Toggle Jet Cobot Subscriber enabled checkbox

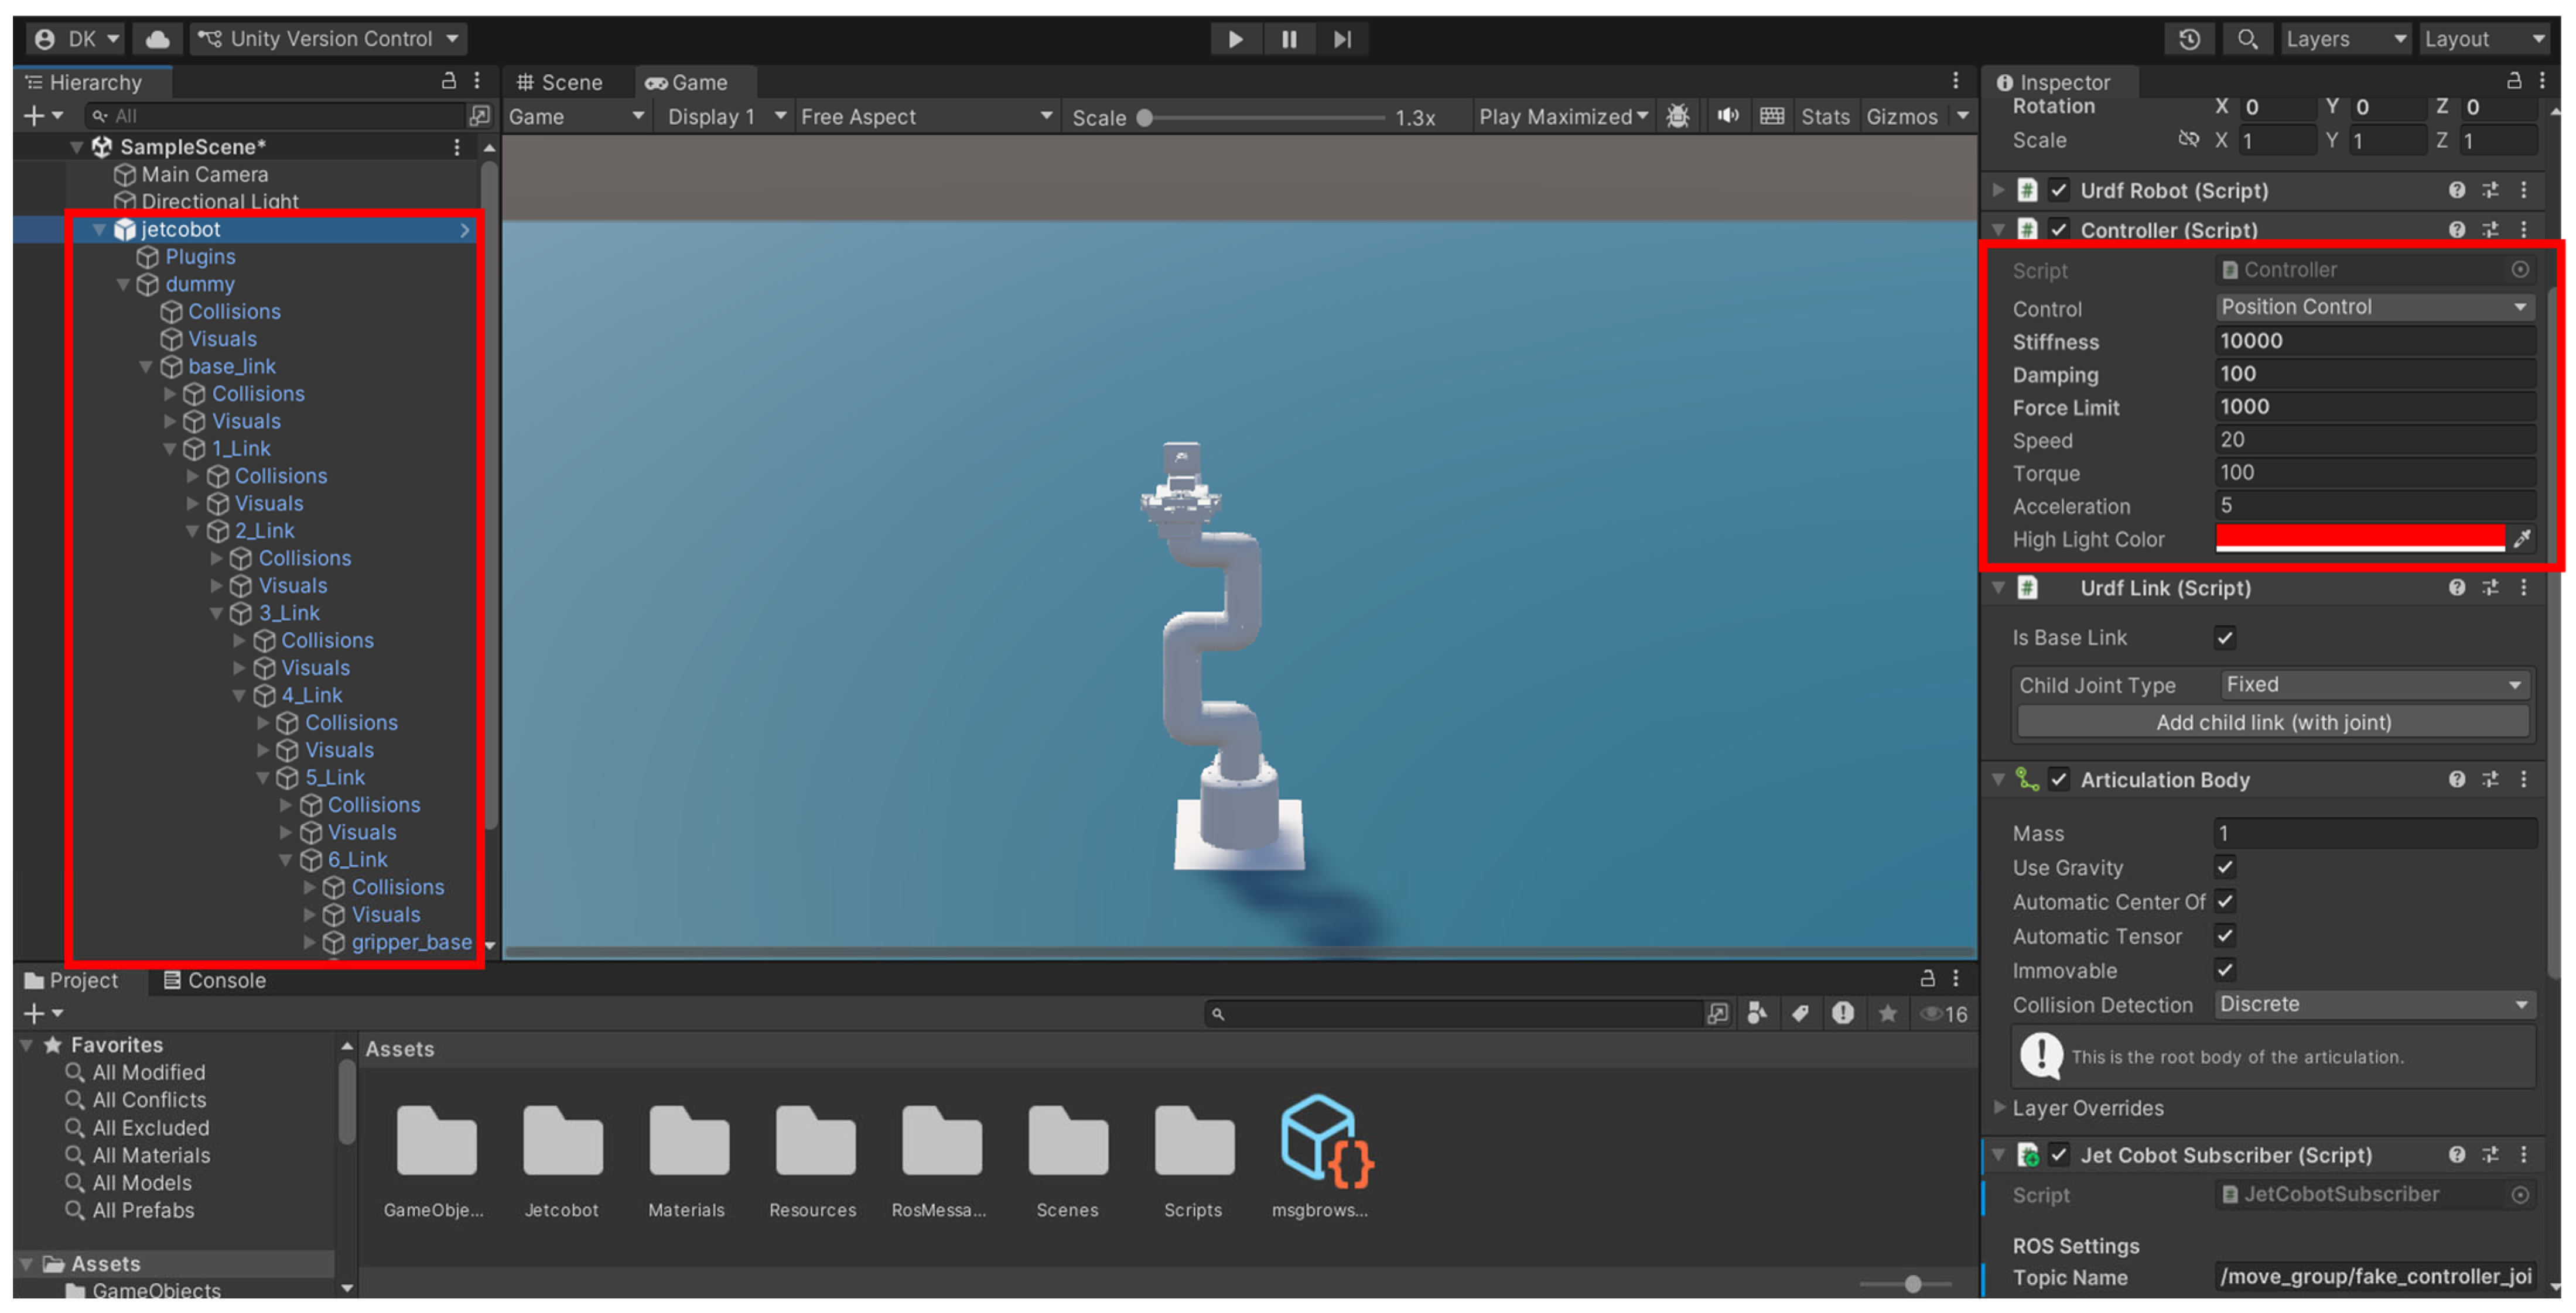pos(2059,1155)
